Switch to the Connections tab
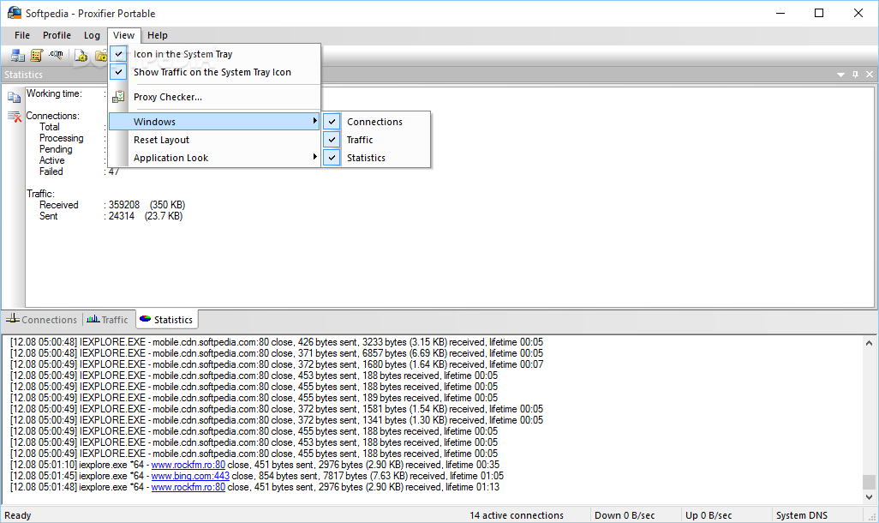The height and width of the screenshot is (523, 879). coord(41,319)
